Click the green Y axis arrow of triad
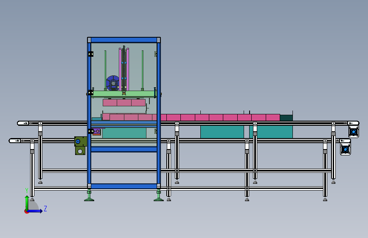The height and width of the screenshot is (238, 368). [x=27, y=202]
